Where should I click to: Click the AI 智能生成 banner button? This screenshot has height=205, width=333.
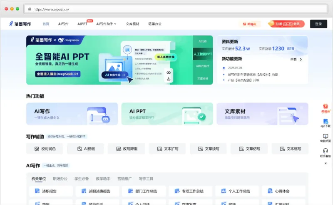pyautogui.click(x=115, y=75)
